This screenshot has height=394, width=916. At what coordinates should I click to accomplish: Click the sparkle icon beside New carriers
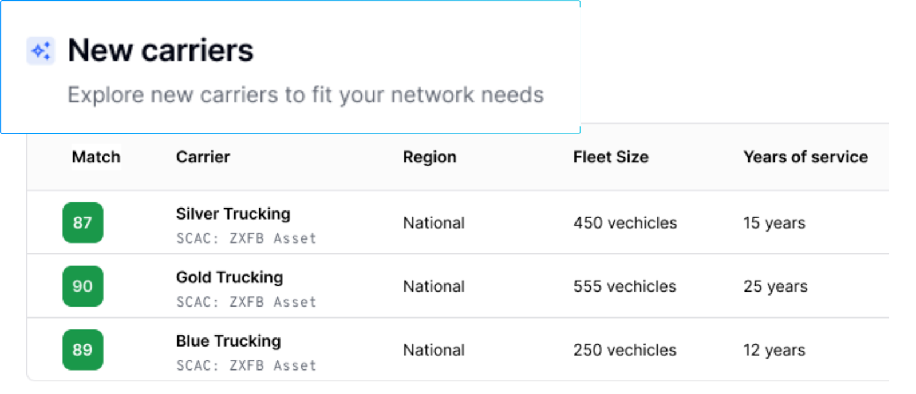pyautogui.click(x=41, y=51)
